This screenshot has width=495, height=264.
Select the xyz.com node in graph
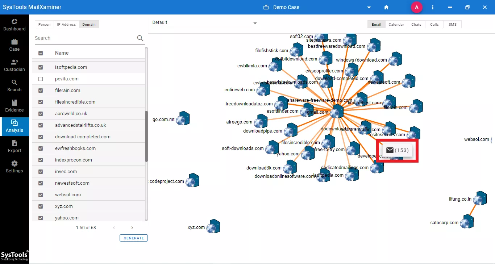pos(213,226)
